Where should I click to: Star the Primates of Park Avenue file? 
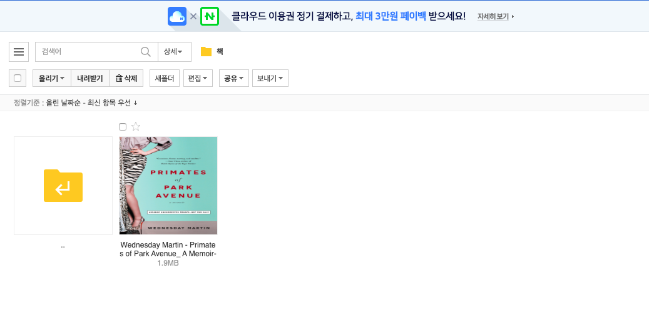click(x=136, y=127)
